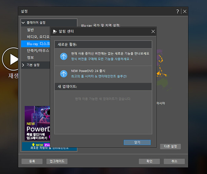
Task: Click the 닫기 button
Action: tap(137, 142)
